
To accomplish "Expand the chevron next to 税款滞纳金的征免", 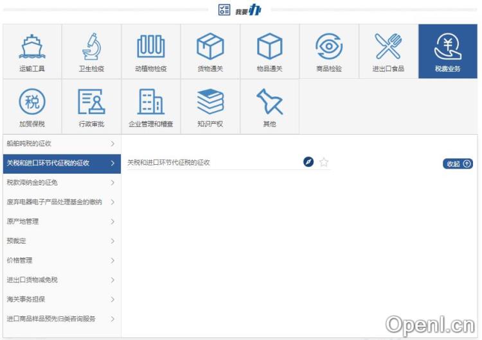I will 112,183.
